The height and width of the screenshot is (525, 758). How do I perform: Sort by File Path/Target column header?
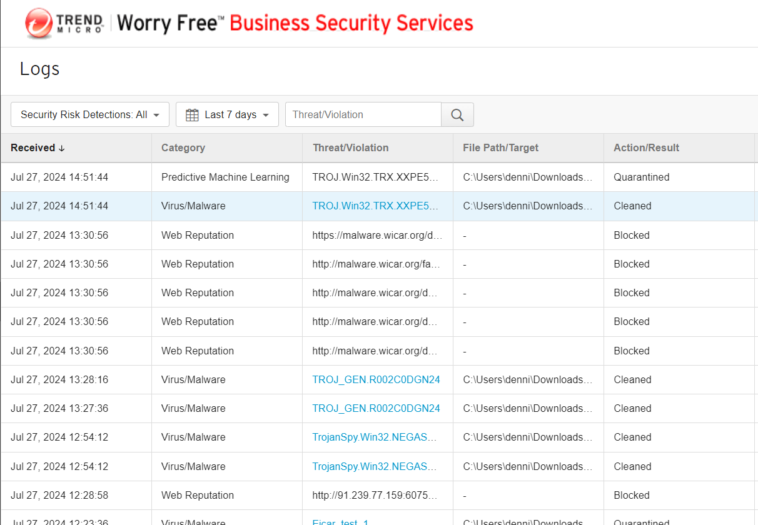(500, 148)
